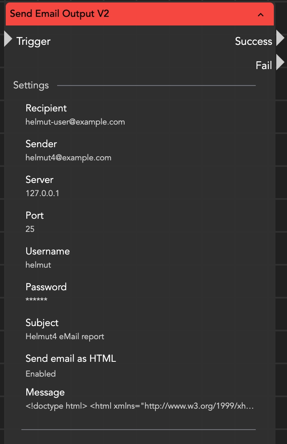Click the Port value 25
Image resolution: width=287 pixels, height=444 pixels.
[30, 229]
